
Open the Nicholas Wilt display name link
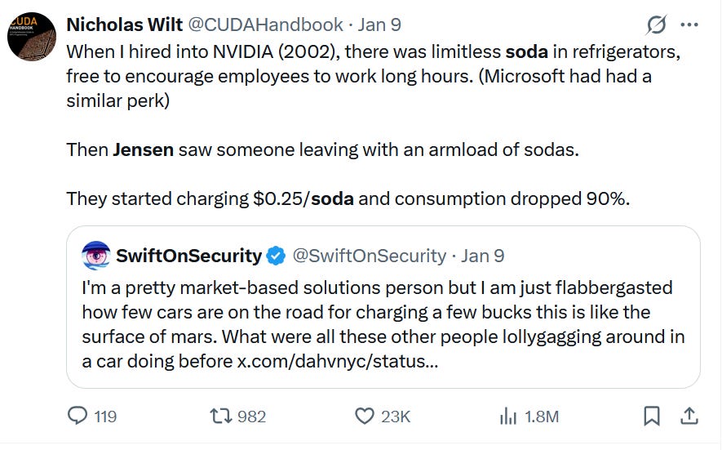[x=125, y=25]
